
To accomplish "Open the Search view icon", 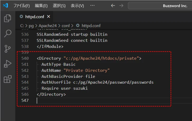I will [8, 33].
